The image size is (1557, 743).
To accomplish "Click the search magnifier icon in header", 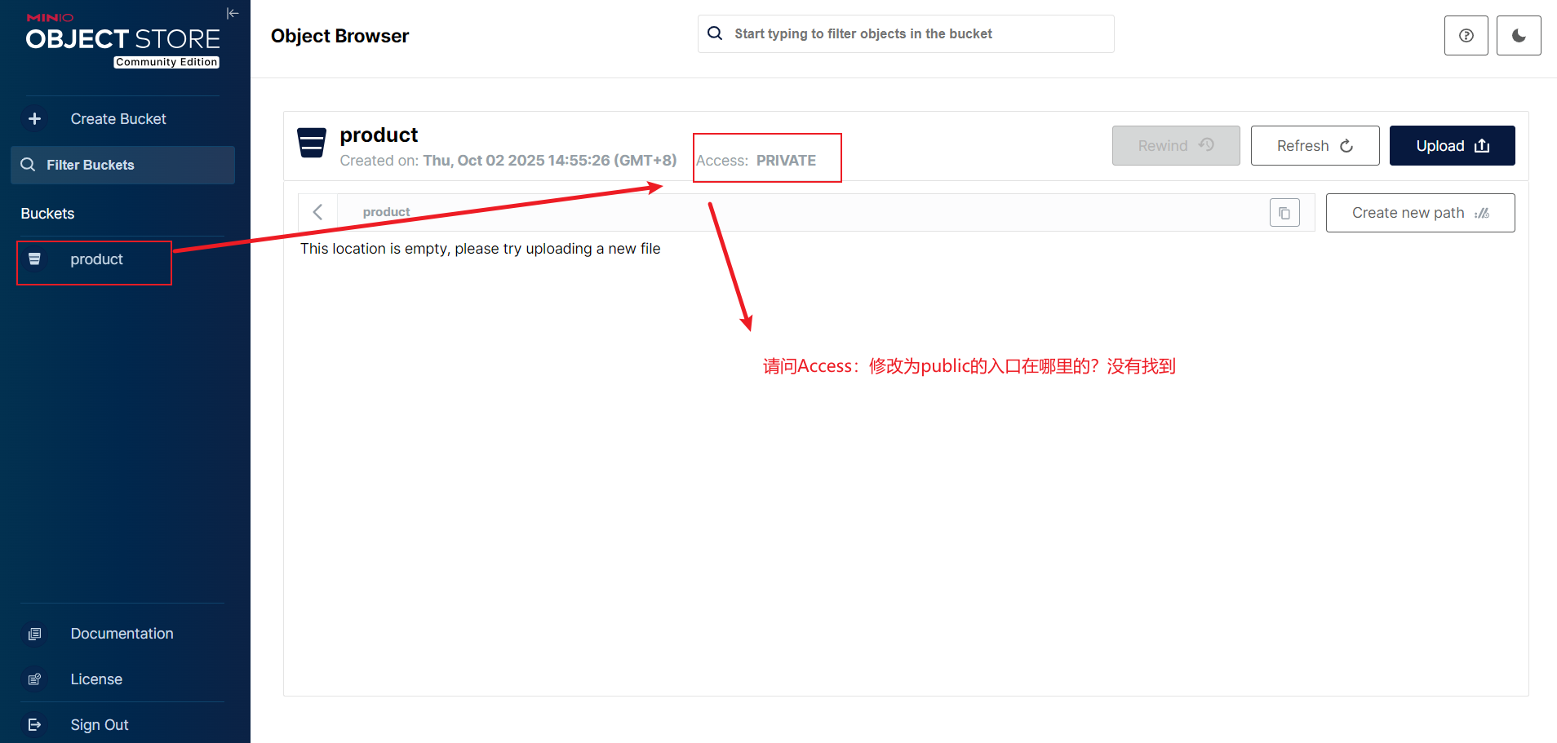I will pos(715,33).
